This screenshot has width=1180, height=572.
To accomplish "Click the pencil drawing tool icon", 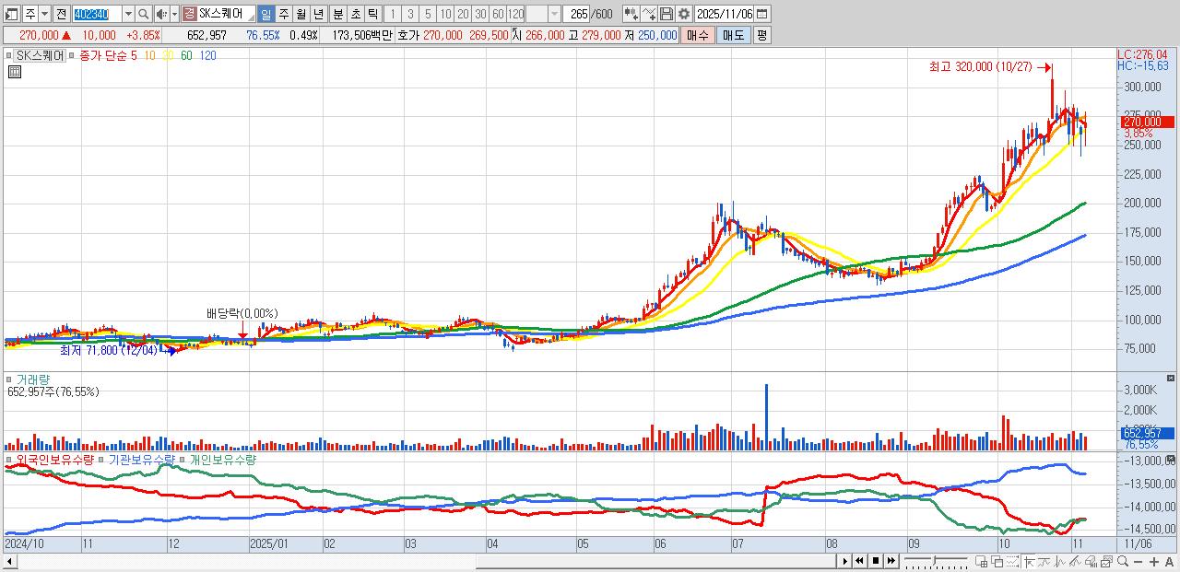I will click(1075, 562).
